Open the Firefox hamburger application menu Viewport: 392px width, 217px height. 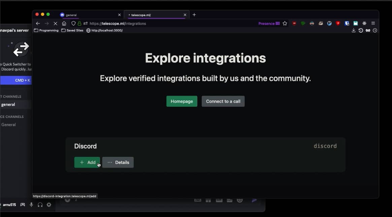373,24
